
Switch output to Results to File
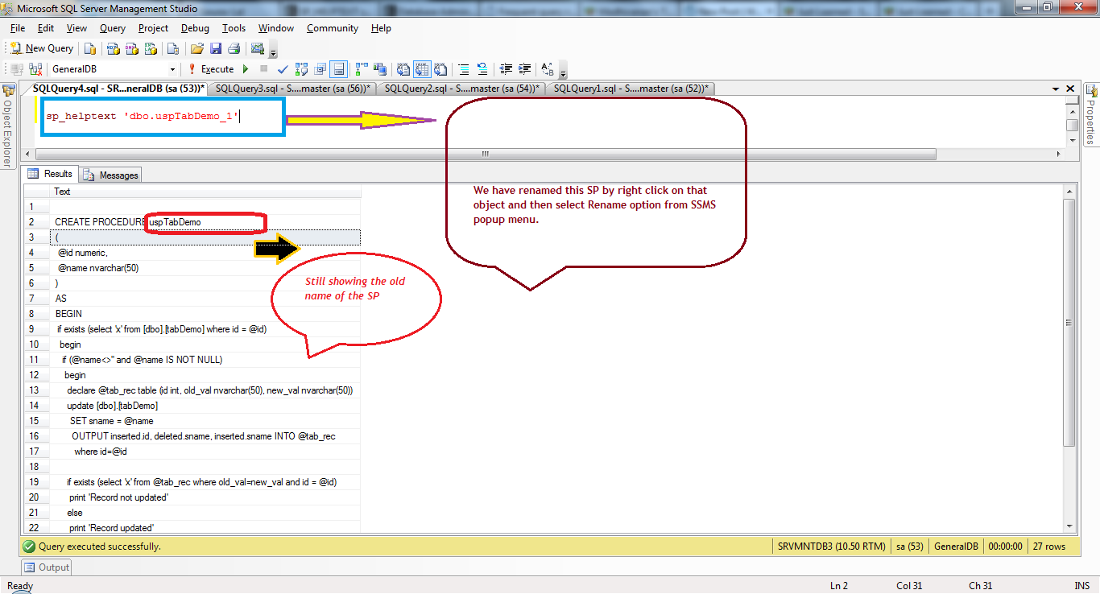(440, 69)
